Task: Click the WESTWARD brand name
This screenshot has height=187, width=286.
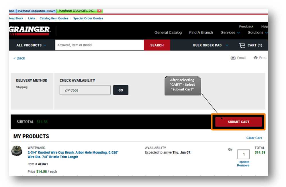Action: tap(36, 148)
